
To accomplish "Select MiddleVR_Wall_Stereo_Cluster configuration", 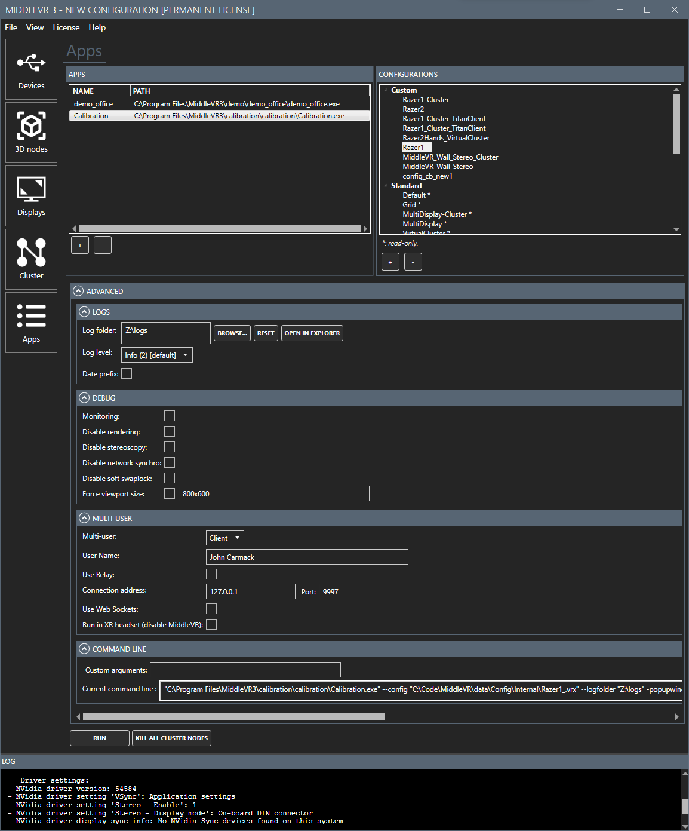I will [x=450, y=157].
